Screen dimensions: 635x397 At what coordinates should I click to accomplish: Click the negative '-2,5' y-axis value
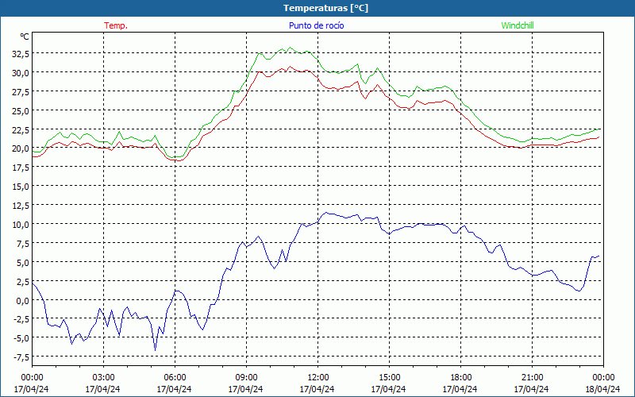point(21,319)
